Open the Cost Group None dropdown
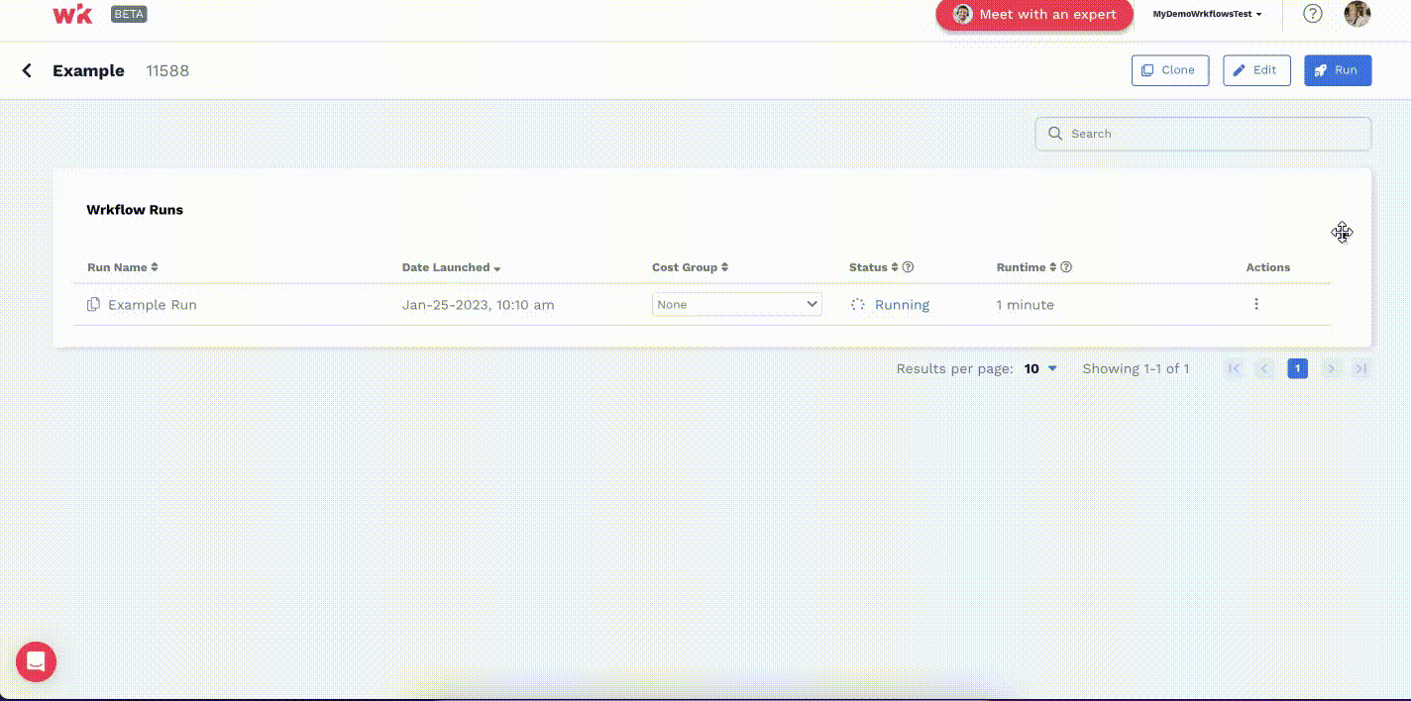 coord(736,304)
